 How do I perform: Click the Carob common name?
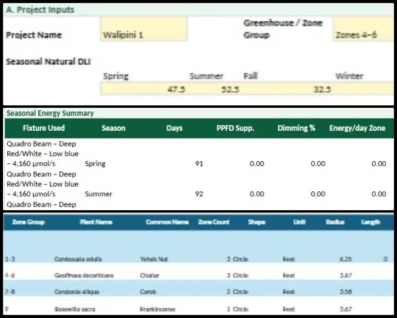(148, 291)
